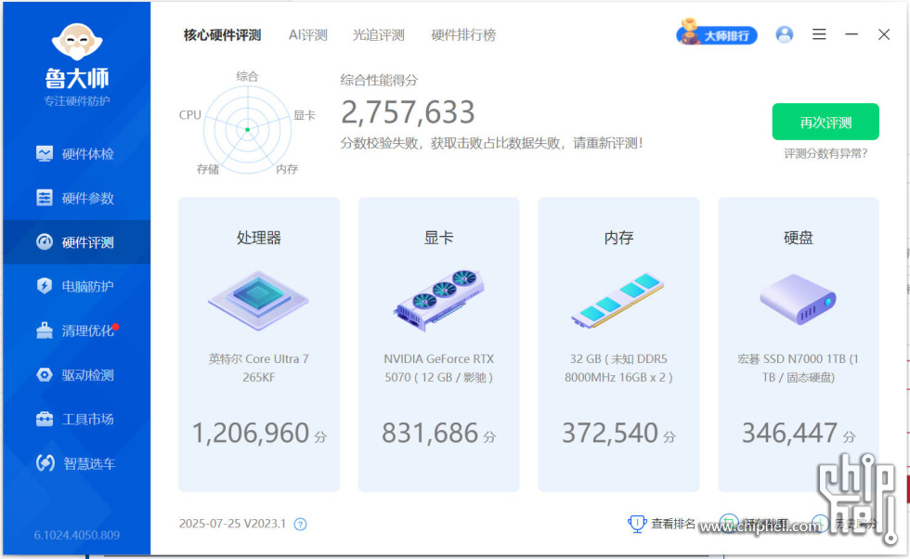Screen dimensions: 910x559
Task: Click the 综合性能得分 heading
Action: click(x=379, y=80)
